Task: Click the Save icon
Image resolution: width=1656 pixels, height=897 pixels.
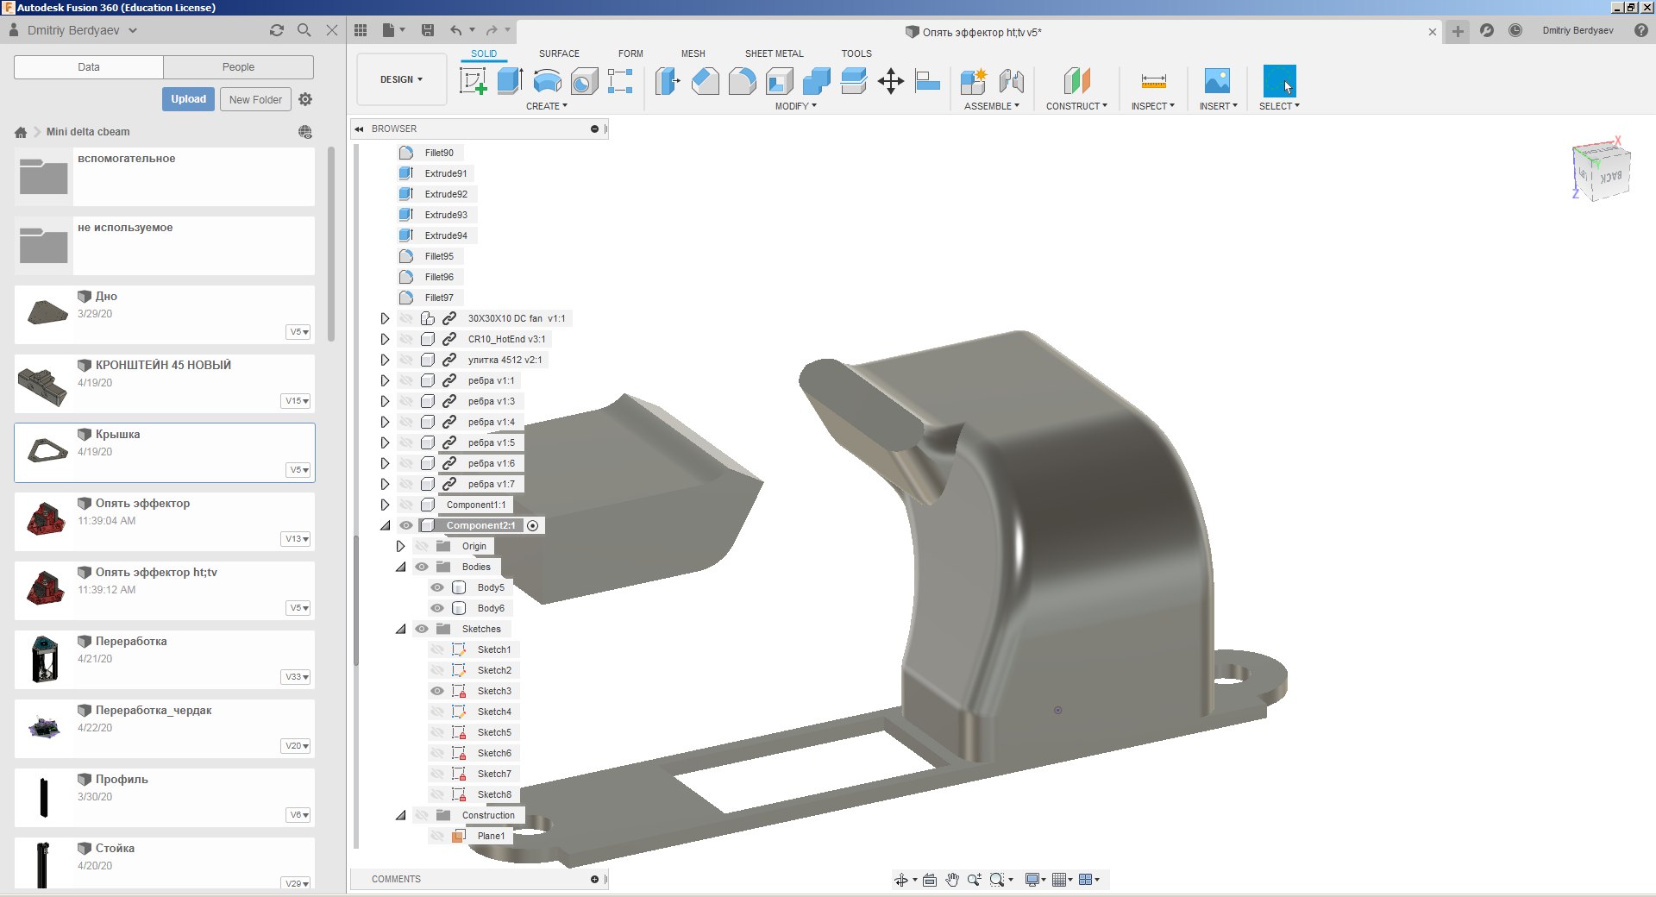Action: click(427, 30)
